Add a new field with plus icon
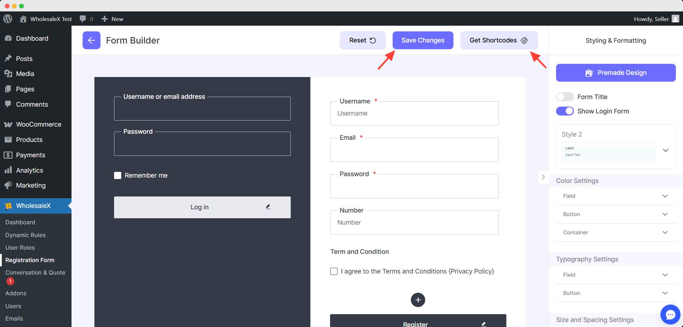 point(418,300)
